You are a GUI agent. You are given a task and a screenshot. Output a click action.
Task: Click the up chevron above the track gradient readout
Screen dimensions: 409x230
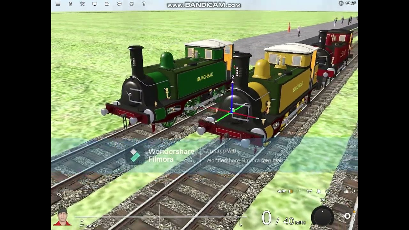82,221
